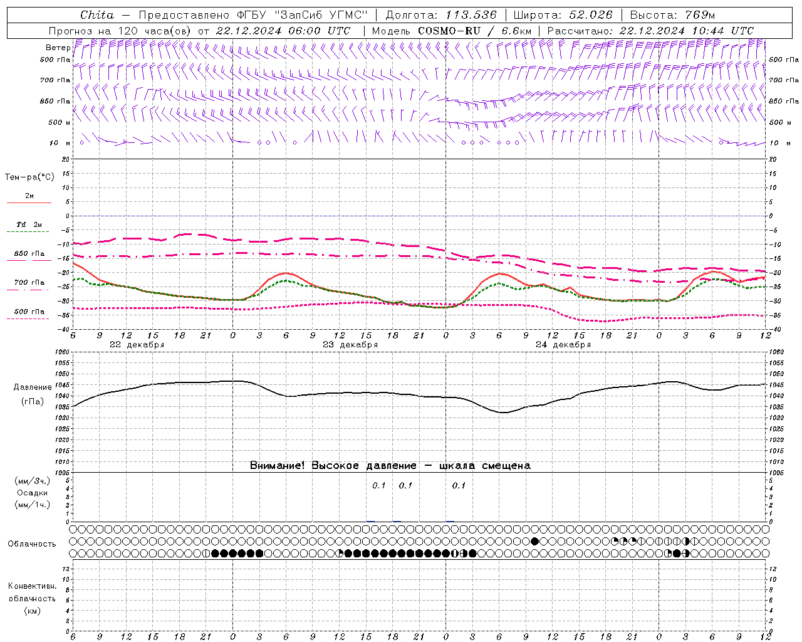This screenshot has height=642, width=802.
Task: Click the "(мм/1ч.)" precipitation unit label
Action: (x=32, y=505)
